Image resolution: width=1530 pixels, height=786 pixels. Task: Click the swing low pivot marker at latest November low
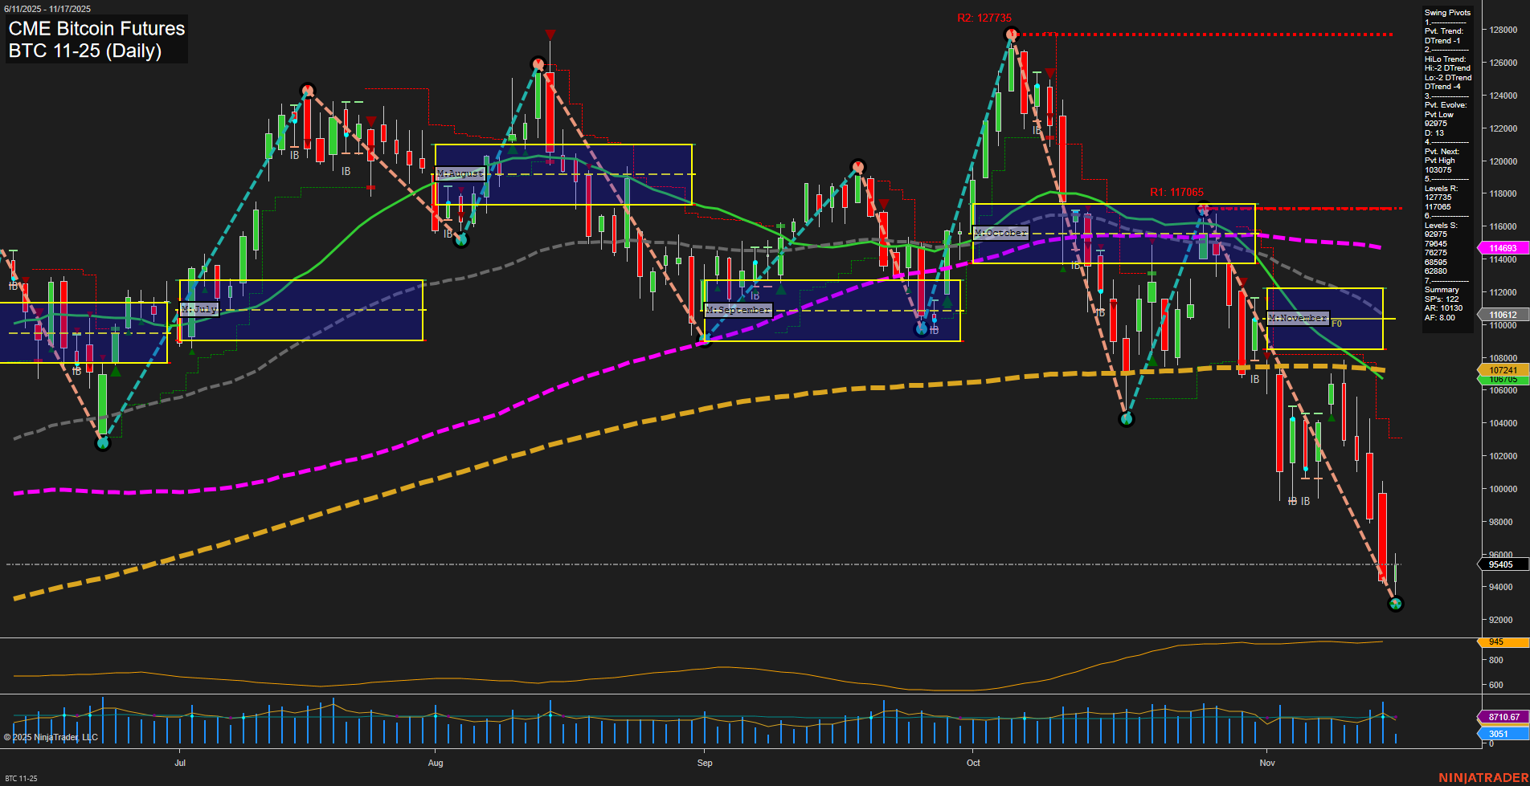point(1395,604)
